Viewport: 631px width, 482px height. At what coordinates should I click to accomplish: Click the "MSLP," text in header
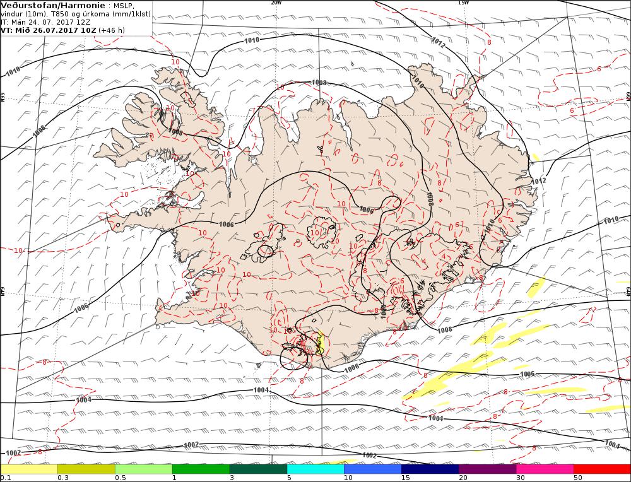tap(122, 6)
